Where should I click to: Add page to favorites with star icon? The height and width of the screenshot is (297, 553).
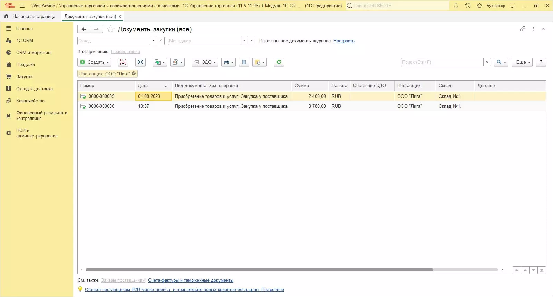(x=110, y=29)
